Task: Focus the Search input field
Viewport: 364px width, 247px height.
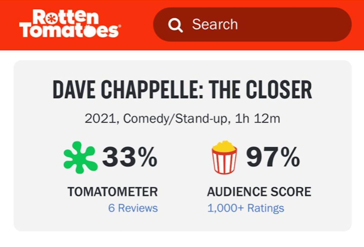Action: pos(252,24)
